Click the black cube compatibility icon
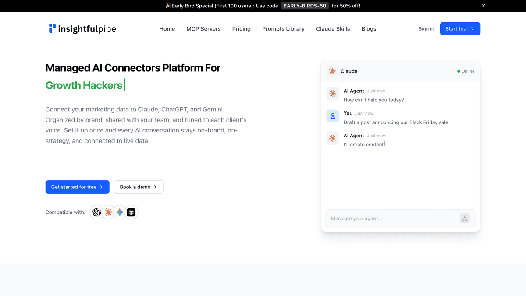Viewport: 526px width, 296px height. click(131, 212)
